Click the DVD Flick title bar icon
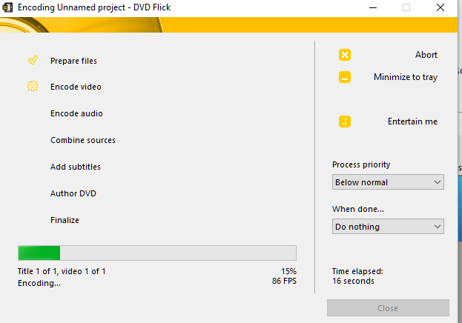 8,7
